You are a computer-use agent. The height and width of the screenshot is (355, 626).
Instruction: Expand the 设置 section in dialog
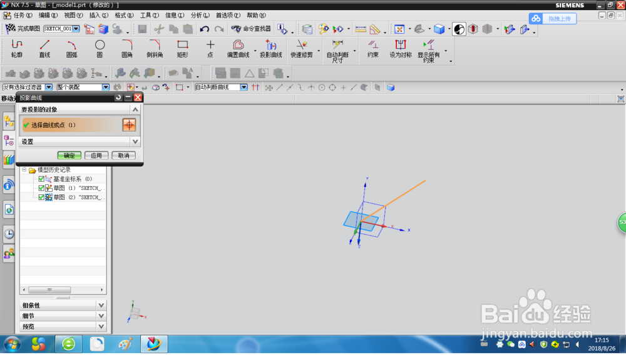[x=135, y=141]
